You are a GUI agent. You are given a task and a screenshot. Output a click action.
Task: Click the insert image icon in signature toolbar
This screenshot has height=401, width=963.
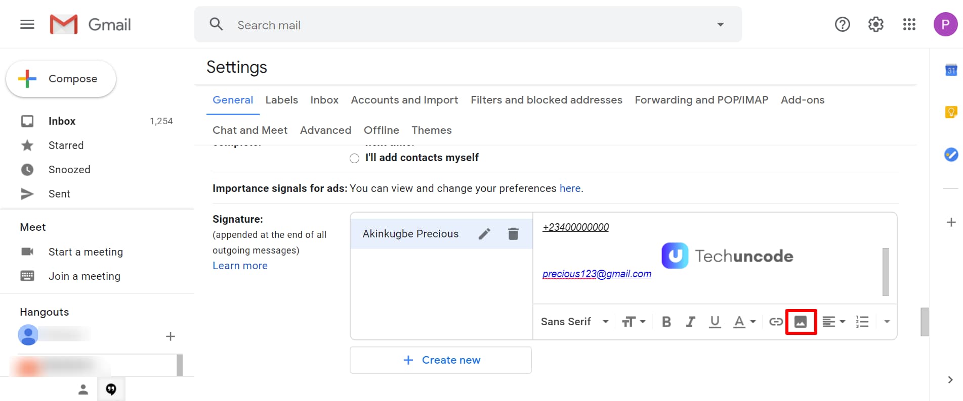point(801,322)
